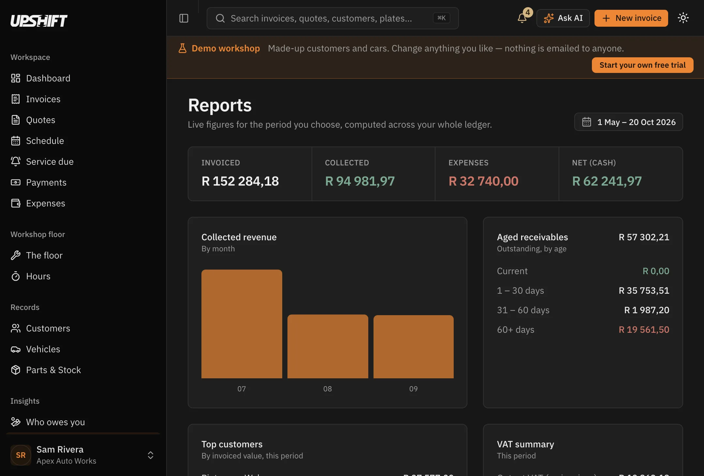
Task: Switch theme with the sun icon
Action: coord(683,18)
